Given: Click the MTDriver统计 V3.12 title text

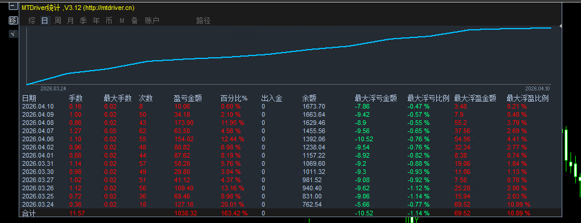Looking at the screenshot, I should click(x=78, y=8).
